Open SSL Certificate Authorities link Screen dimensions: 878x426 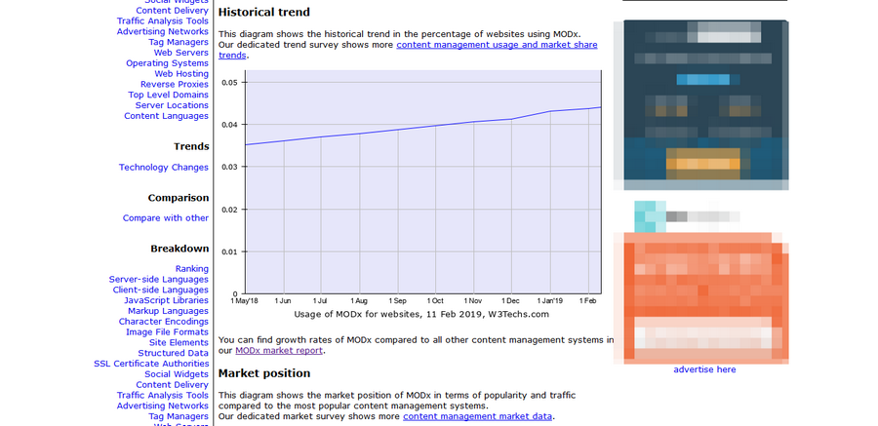click(151, 364)
